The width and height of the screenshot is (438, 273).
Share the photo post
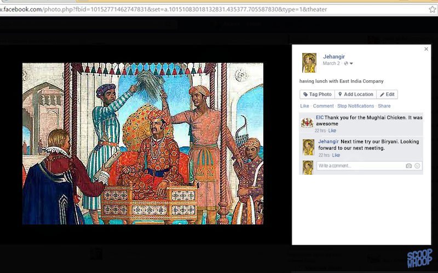coord(384,106)
